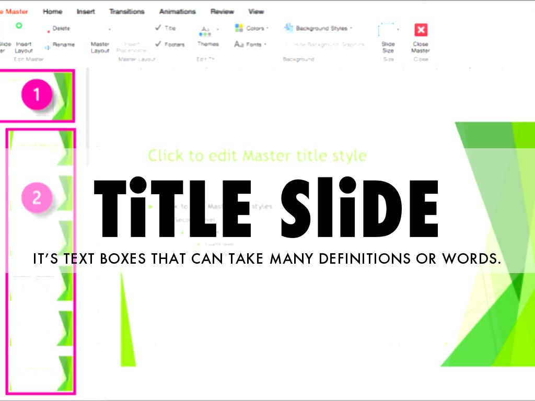The height and width of the screenshot is (401, 535).
Task: Click the Rename layout icon
Action: 48,46
